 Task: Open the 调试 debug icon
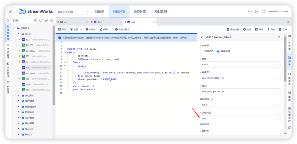(x=256, y=29)
